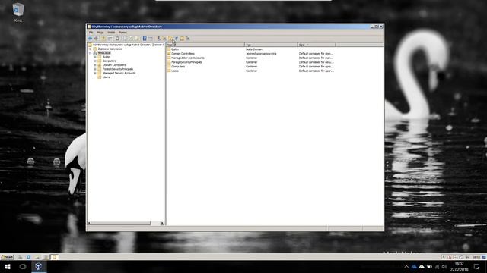Viewport: 487px width, 273px height.
Task: Select Users row in the right list
Action: click(x=175, y=71)
